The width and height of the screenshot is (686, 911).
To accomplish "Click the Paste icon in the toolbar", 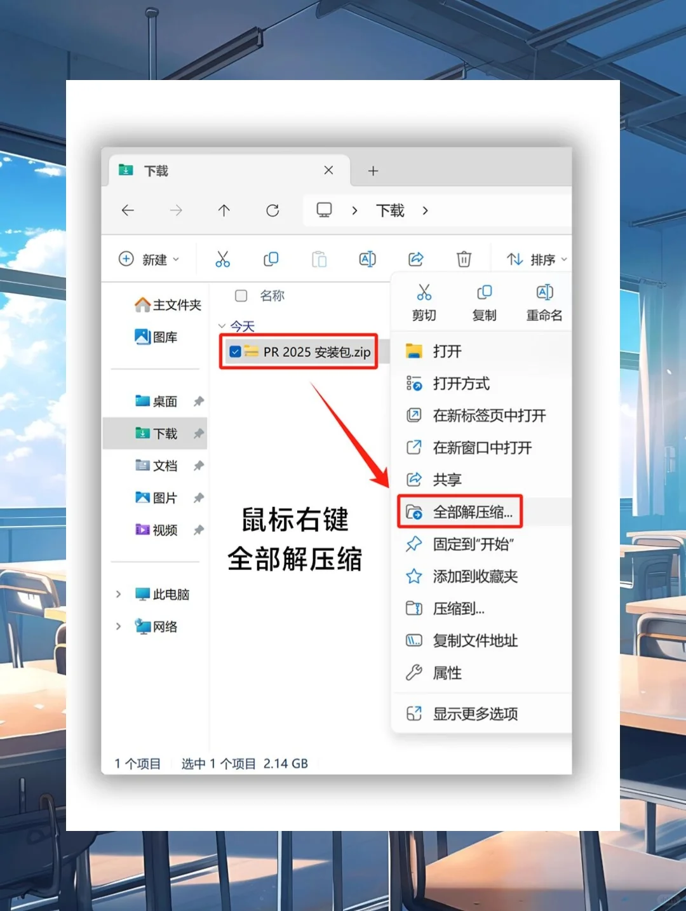I will point(319,259).
